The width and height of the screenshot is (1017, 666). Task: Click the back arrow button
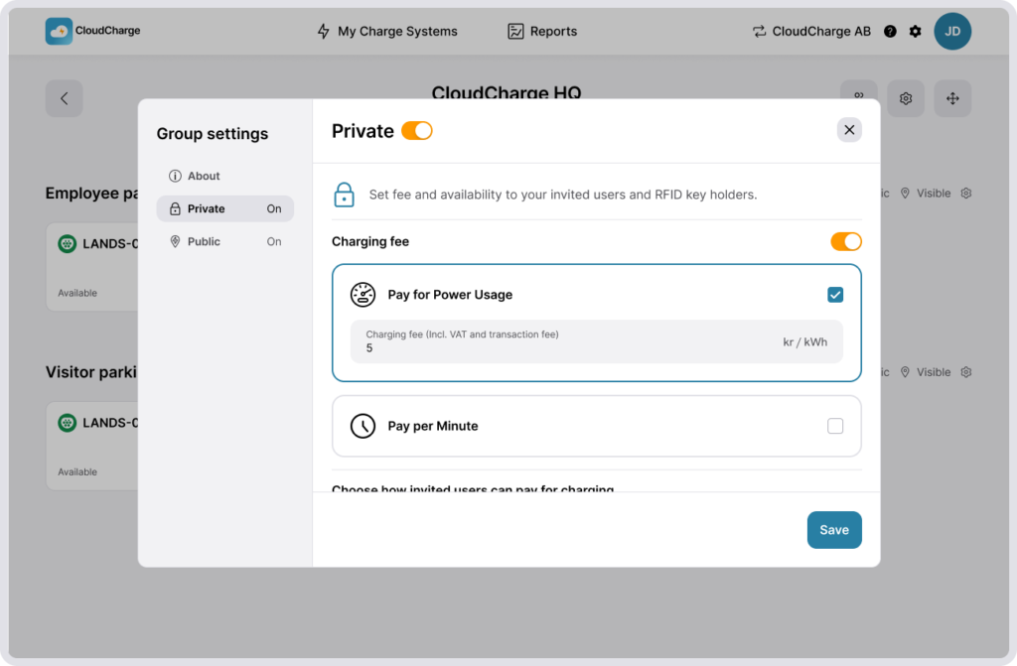pyautogui.click(x=64, y=98)
